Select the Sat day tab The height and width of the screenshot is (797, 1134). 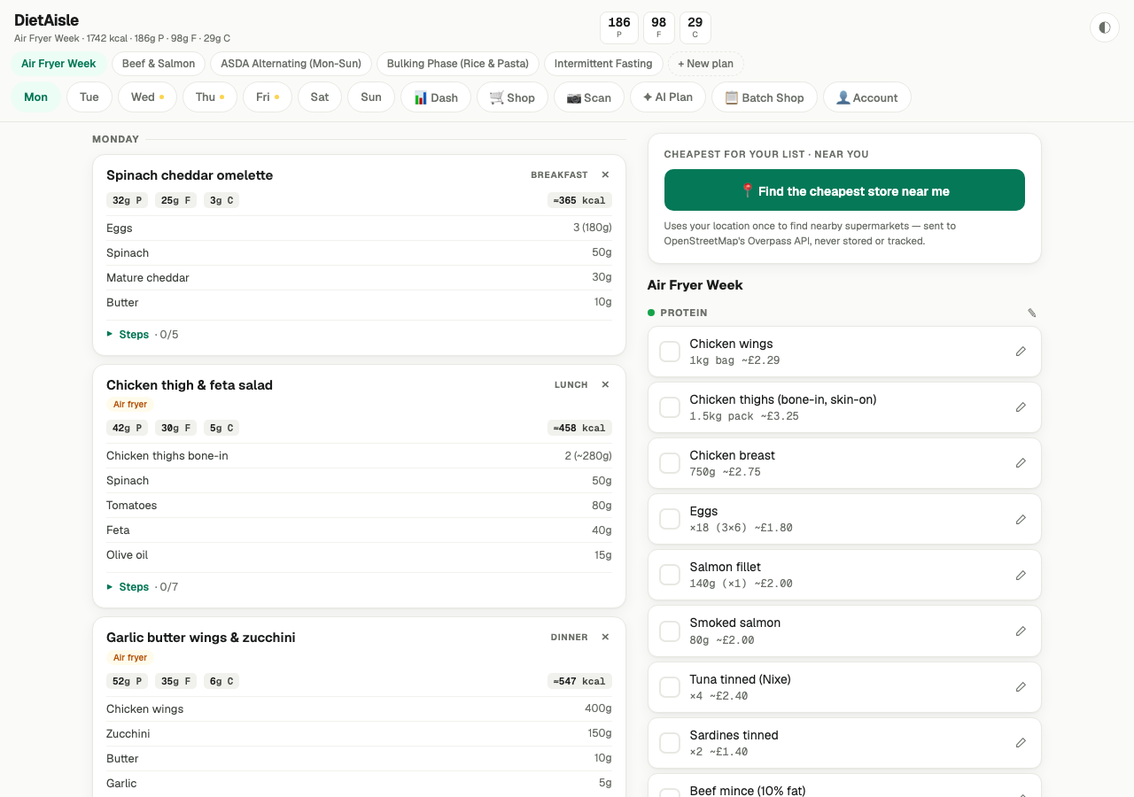click(320, 97)
